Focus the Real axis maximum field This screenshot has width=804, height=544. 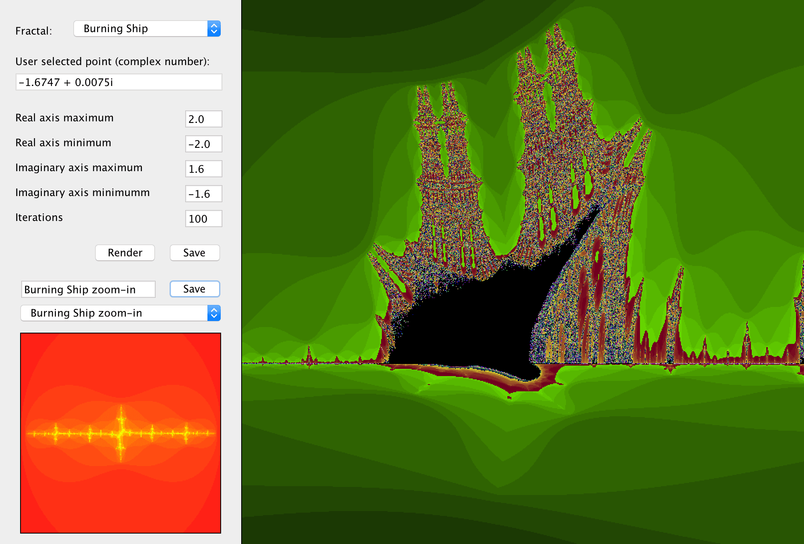click(203, 119)
